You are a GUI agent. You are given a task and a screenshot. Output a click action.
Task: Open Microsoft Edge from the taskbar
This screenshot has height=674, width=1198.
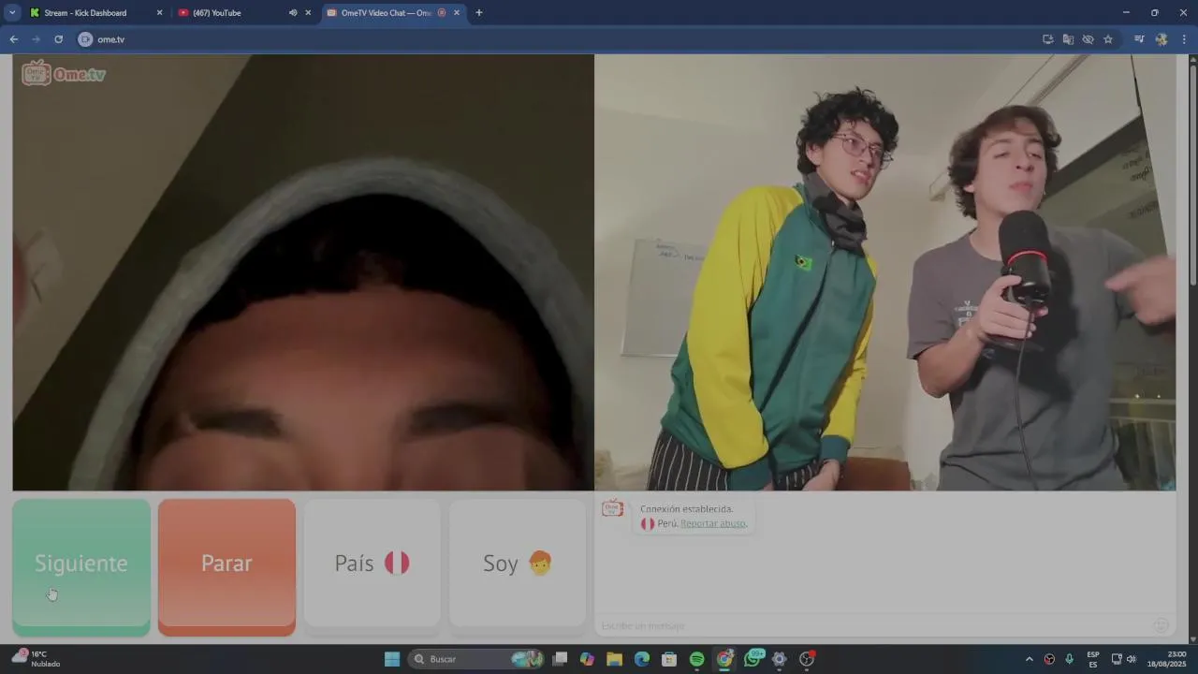[x=642, y=659]
